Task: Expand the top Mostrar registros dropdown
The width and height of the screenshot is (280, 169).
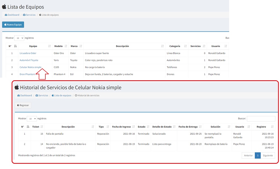Action: point(19,38)
